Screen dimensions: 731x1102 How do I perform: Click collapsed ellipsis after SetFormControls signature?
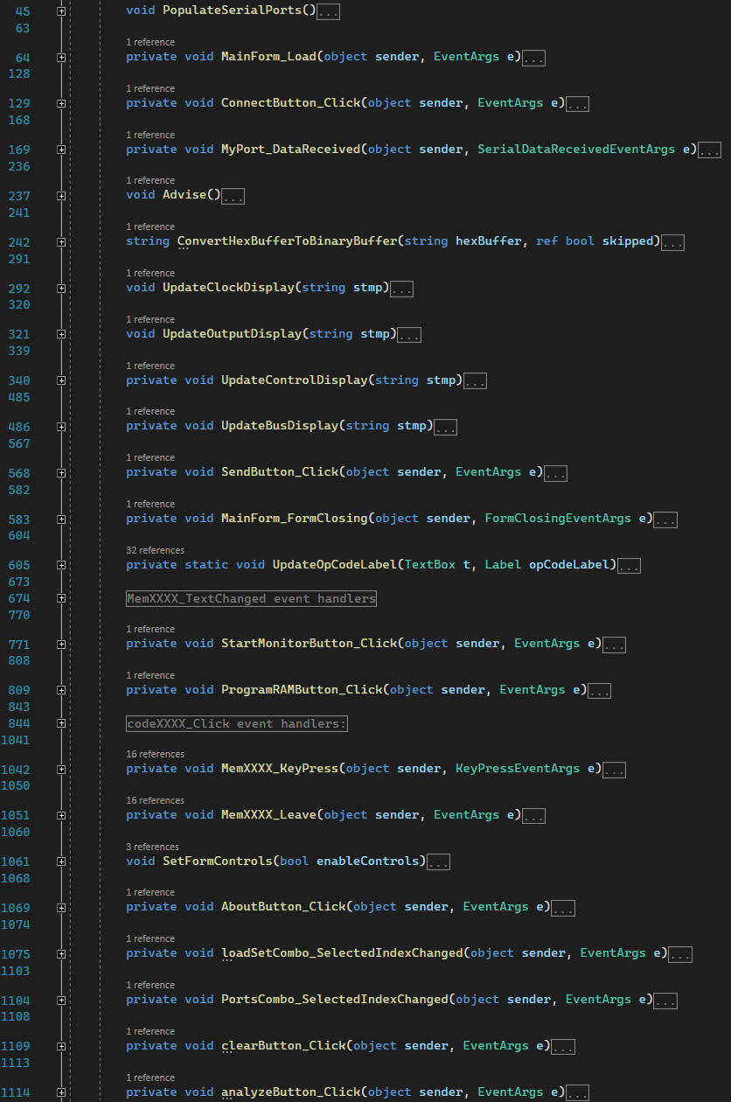439,862
